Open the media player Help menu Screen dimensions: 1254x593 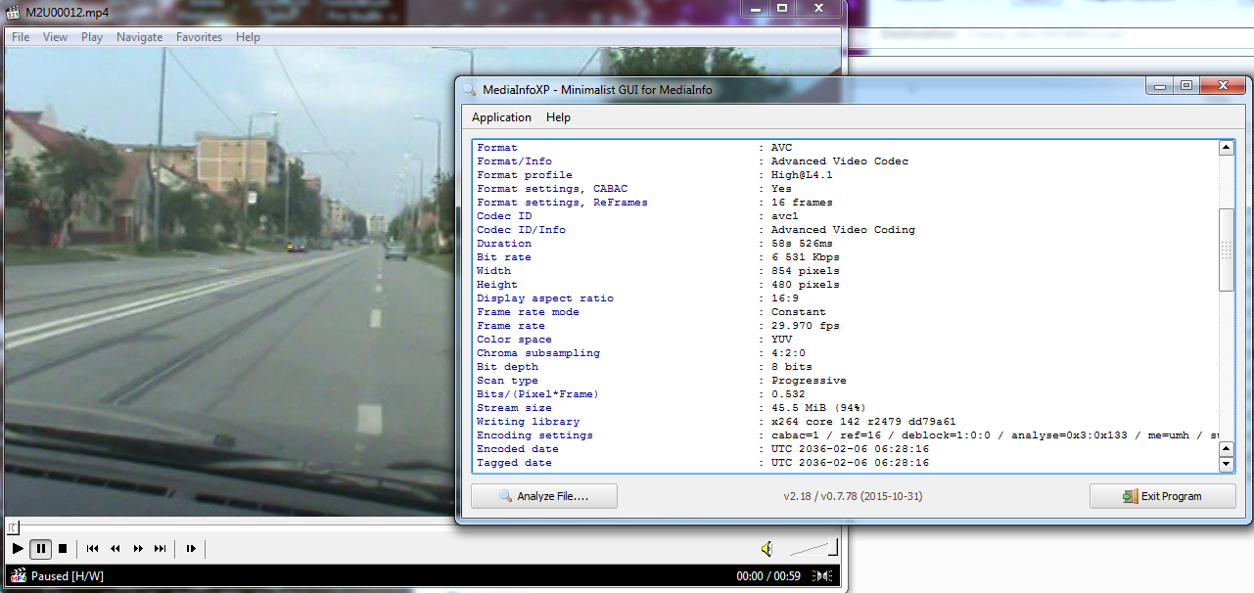(249, 37)
